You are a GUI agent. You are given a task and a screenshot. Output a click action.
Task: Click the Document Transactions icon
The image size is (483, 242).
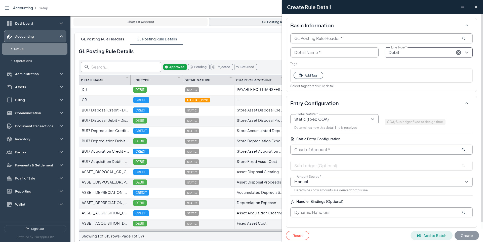click(9, 126)
